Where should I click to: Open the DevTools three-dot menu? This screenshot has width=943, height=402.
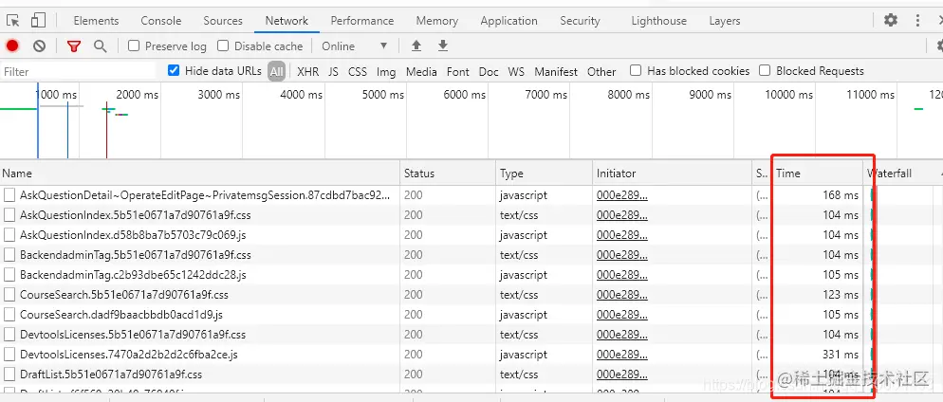[918, 20]
